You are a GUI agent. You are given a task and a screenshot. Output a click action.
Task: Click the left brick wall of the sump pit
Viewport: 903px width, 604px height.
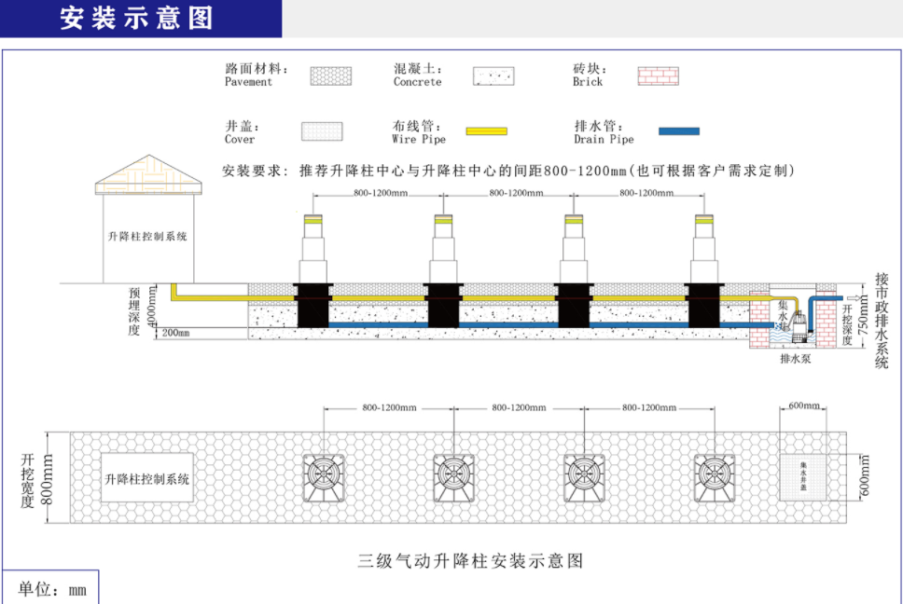[x=759, y=319]
